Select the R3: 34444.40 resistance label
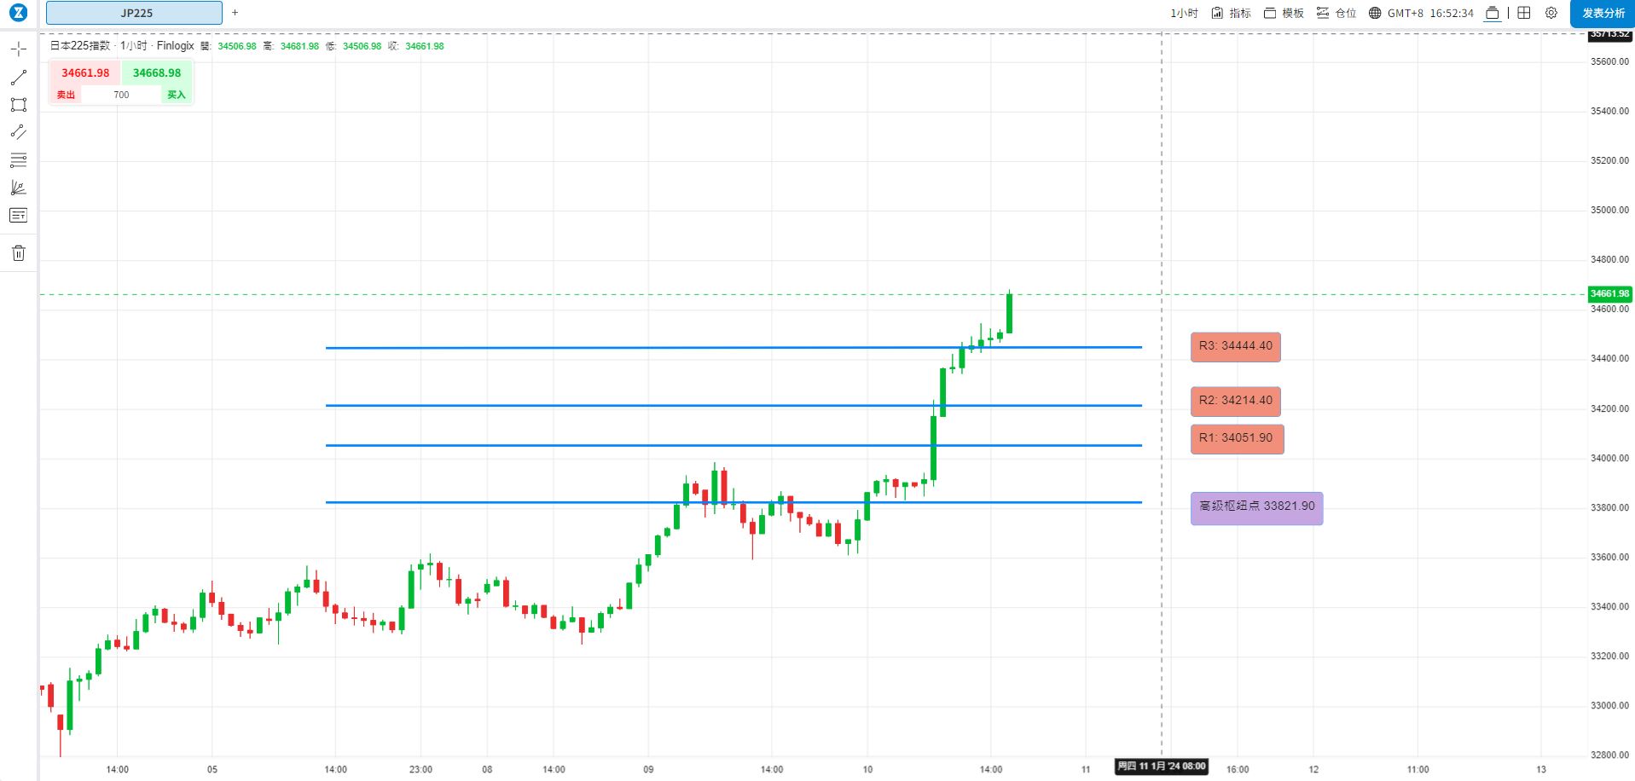 1236,346
